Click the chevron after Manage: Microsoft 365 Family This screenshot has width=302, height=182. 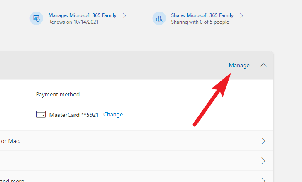(x=124, y=16)
